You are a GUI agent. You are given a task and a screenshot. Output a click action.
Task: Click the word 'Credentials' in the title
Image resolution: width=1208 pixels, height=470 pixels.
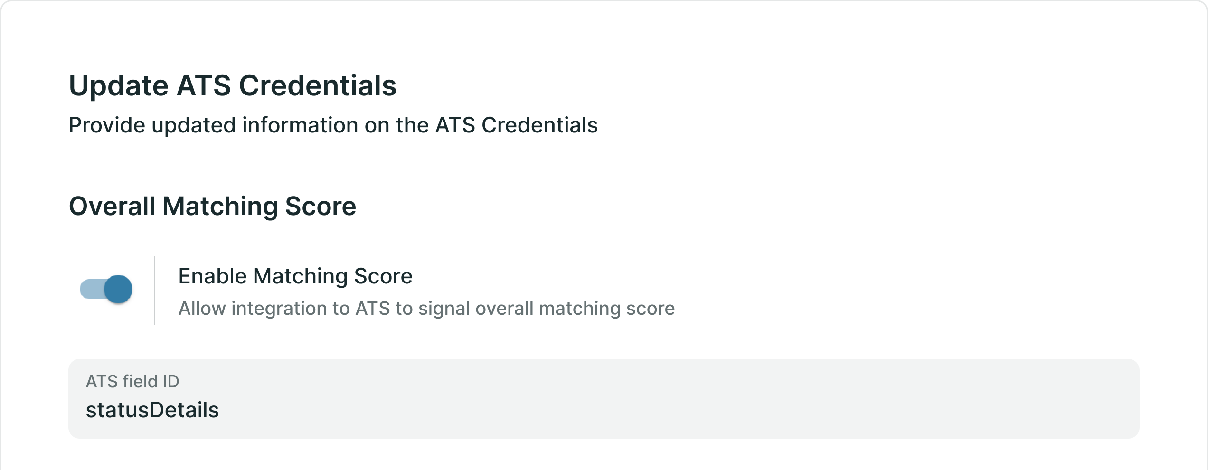317,85
